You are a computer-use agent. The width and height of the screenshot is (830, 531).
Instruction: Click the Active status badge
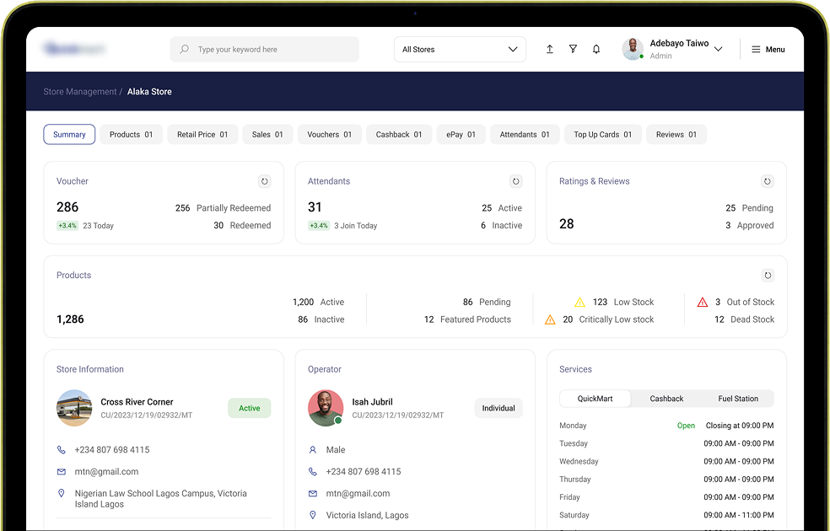(x=250, y=408)
